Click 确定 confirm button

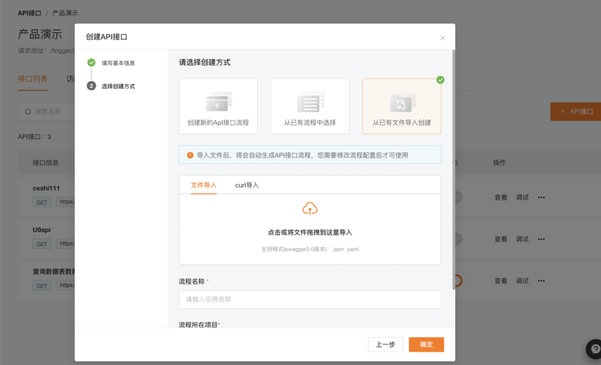(x=426, y=344)
